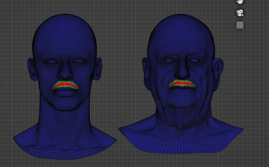269x167 pixels.
Task: Click the red upper lip on right head
Action: [x=181, y=83]
